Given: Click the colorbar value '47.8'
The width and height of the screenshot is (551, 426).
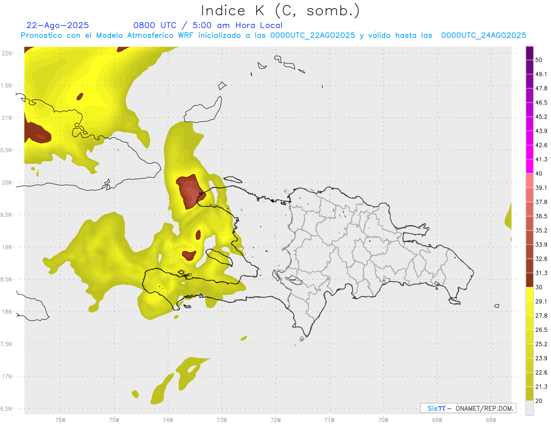Looking at the screenshot, I should (x=541, y=88).
